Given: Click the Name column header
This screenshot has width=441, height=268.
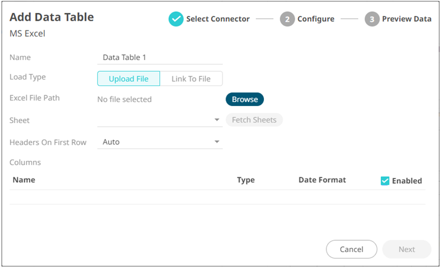Looking at the screenshot, I should pos(24,180).
